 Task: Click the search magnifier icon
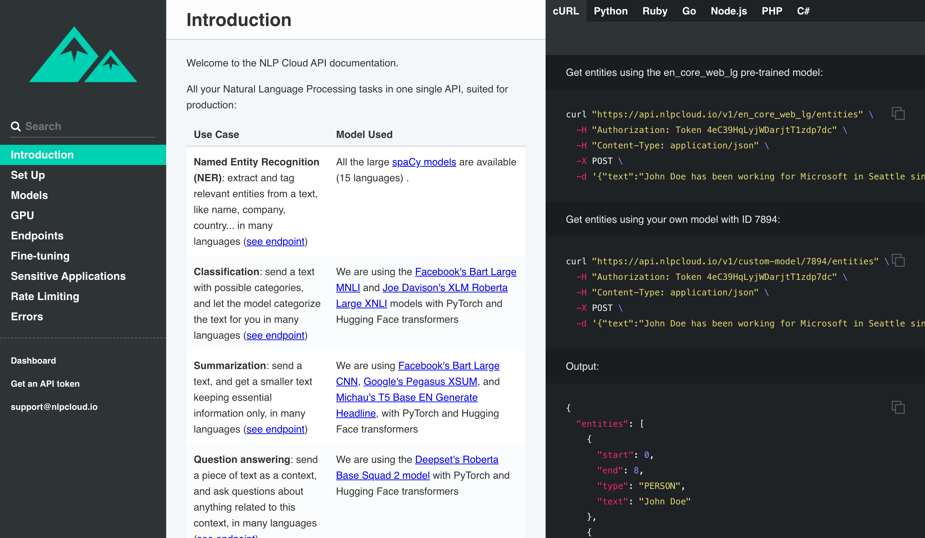[16, 126]
